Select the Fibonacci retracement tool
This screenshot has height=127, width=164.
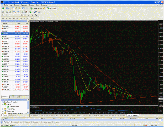tap(25, 15)
